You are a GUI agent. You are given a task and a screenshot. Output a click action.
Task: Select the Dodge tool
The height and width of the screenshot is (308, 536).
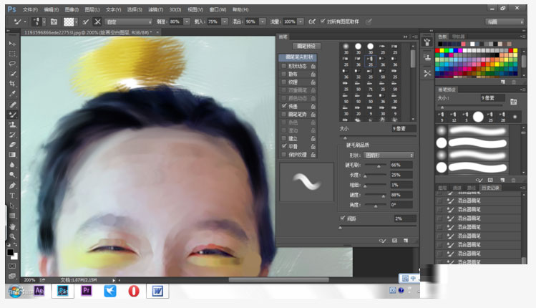click(x=12, y=175)
